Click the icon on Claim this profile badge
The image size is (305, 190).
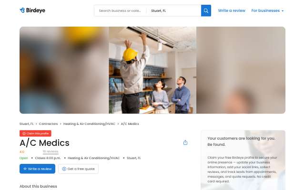pyautogui.click(x=24, y=133)
